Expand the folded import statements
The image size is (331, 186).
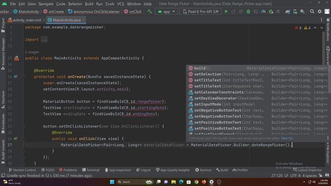pos(44,39)
